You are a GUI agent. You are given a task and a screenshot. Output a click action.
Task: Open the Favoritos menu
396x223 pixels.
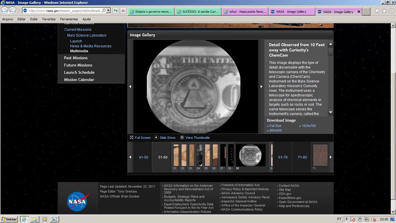pyautogui.click(x=49, y=19)
